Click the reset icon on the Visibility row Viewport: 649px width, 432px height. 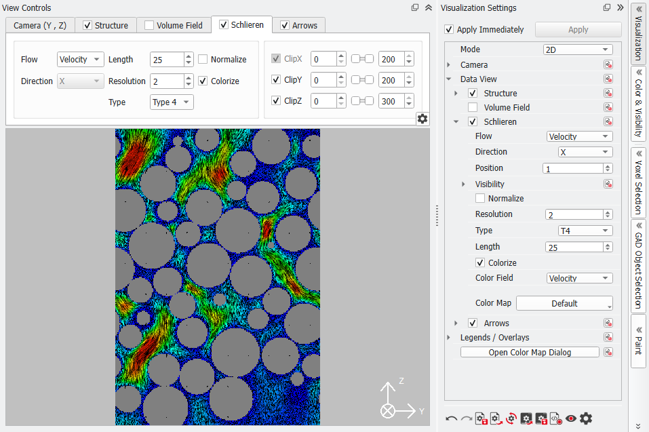pyautogui.click(x=608, y=184)
